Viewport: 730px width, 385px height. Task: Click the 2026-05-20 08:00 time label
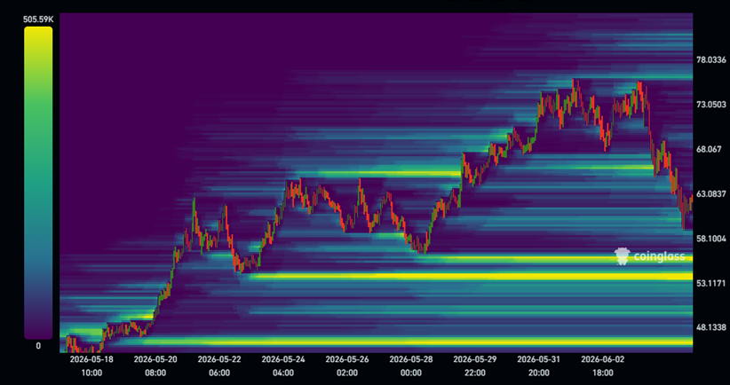coord(155,366)
